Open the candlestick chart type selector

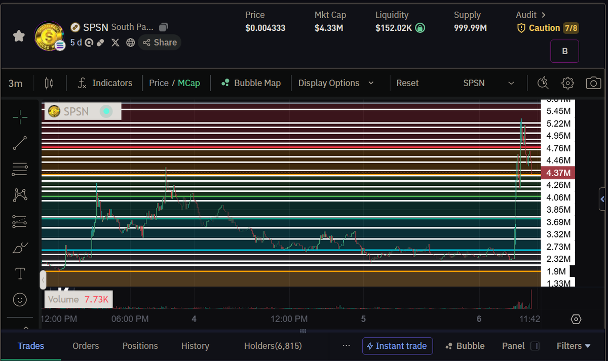(x=49, y=83)
